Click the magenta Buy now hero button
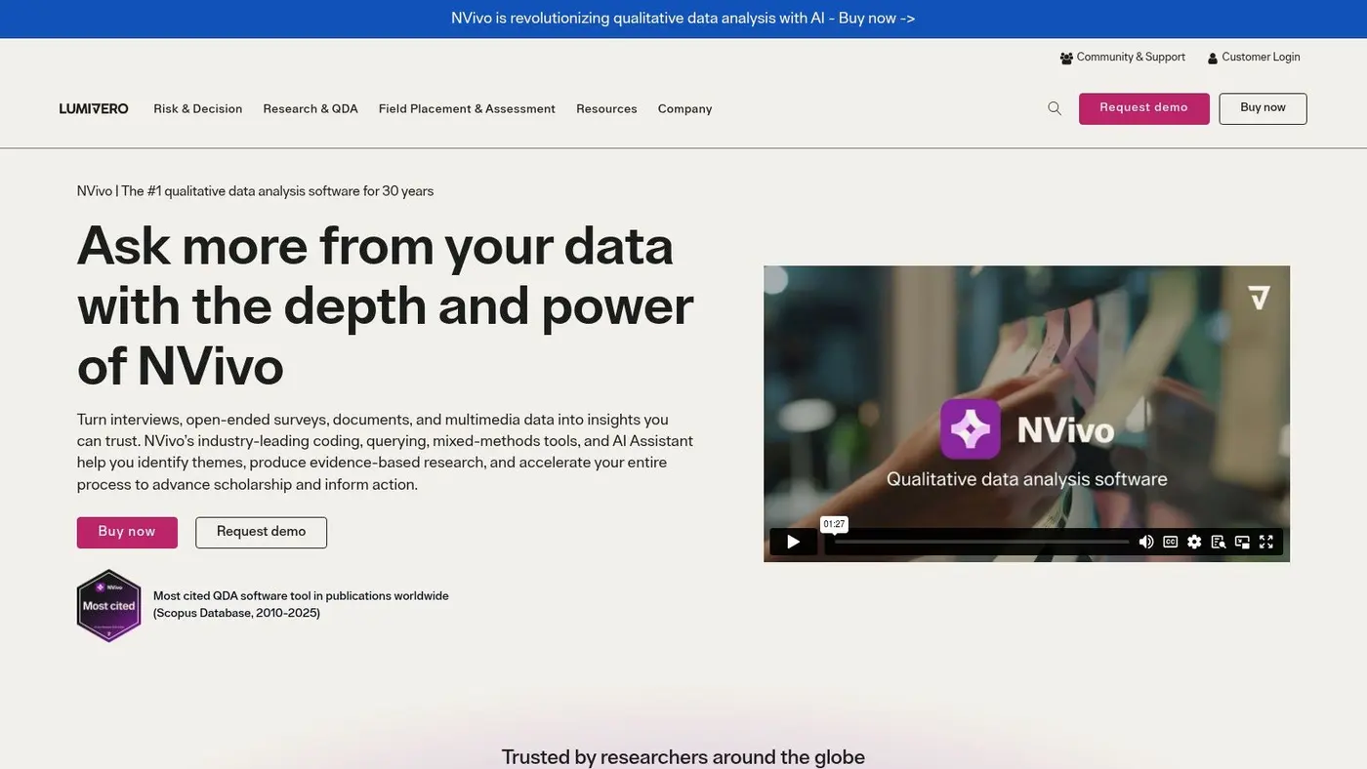The width and height of the screenshot is (1367, 769). pyautogui.click(x=127, y=532)
